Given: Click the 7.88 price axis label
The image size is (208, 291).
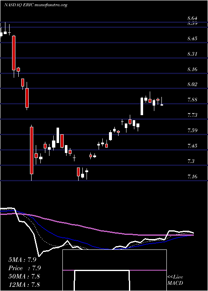Looking at the screenshot, I should [192, 100].
